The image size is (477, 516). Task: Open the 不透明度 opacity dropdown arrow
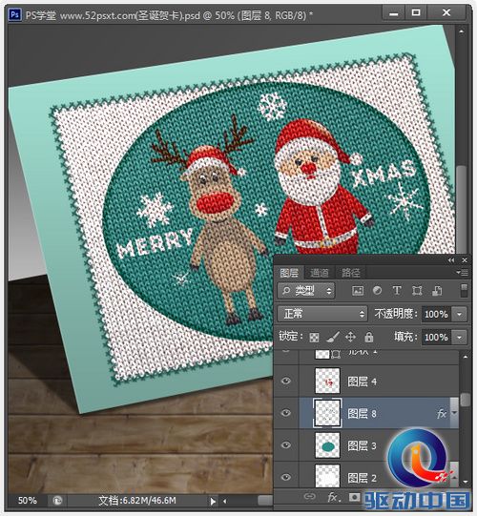tap(460, 314)
